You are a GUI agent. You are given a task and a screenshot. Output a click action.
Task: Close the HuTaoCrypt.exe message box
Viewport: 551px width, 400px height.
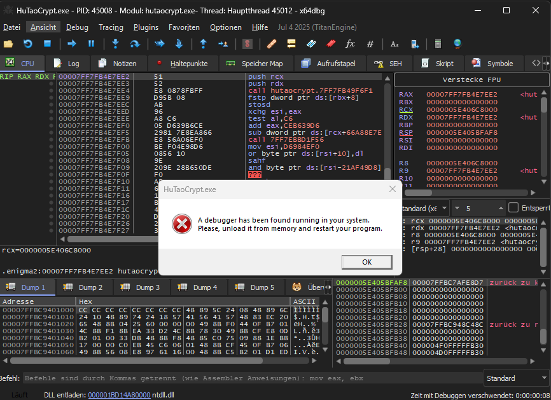pos(392,190)
